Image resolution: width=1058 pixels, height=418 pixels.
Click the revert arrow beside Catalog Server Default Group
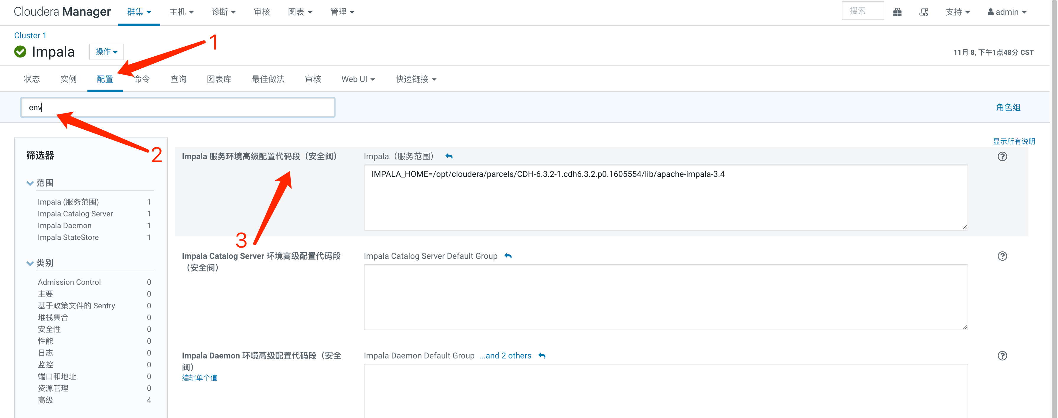pos(508,256)
